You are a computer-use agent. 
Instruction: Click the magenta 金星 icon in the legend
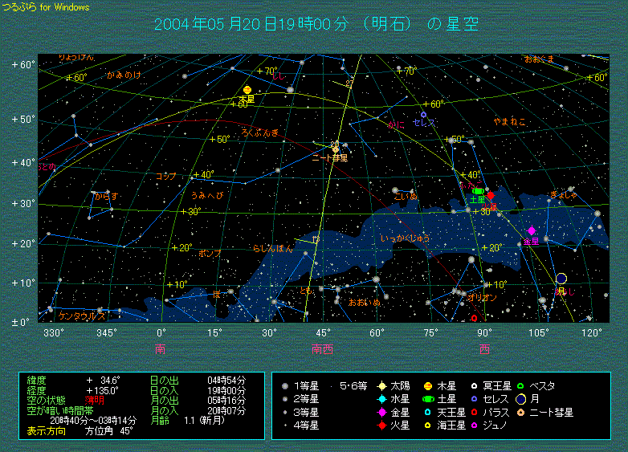(x=382, y=412)
